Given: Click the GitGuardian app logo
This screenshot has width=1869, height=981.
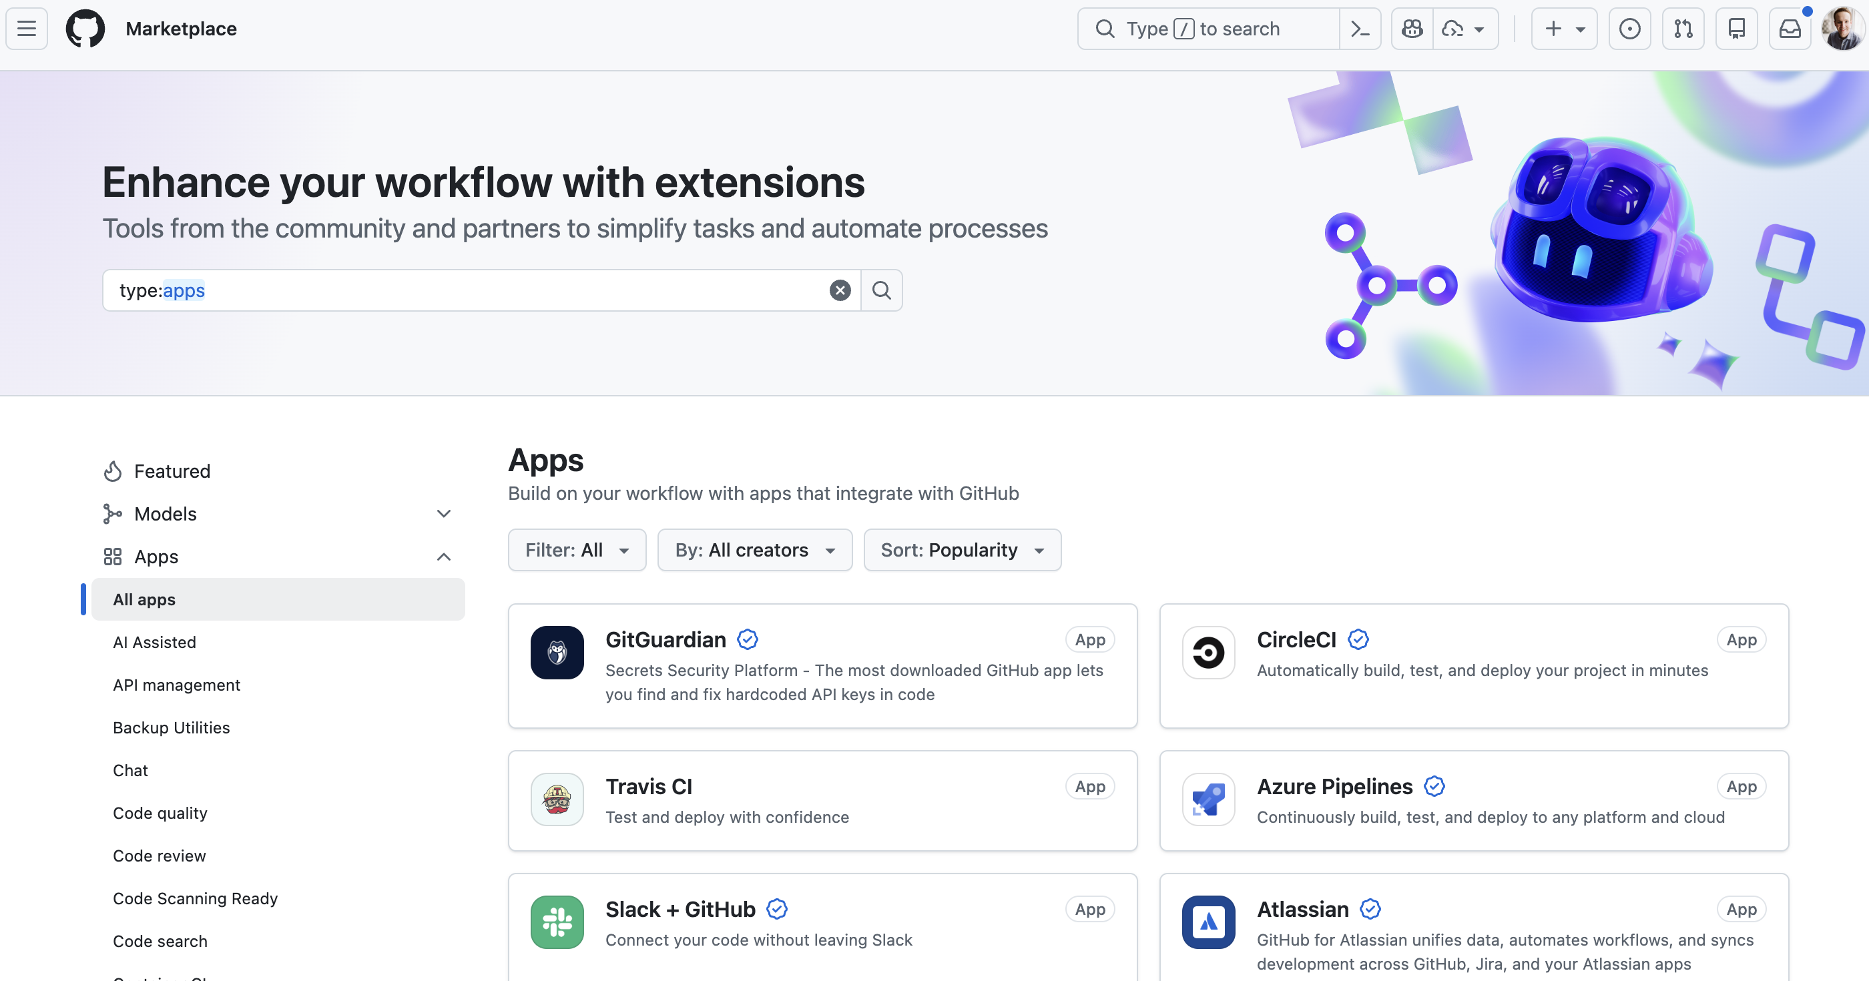Looking at the screenshot, I should tap(557, 652).
